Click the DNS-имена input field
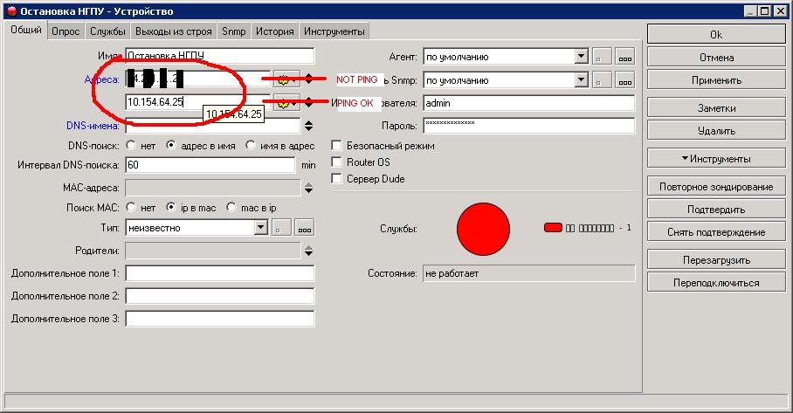This screenshot has width=793, height=413. click(x=212, y=126)
